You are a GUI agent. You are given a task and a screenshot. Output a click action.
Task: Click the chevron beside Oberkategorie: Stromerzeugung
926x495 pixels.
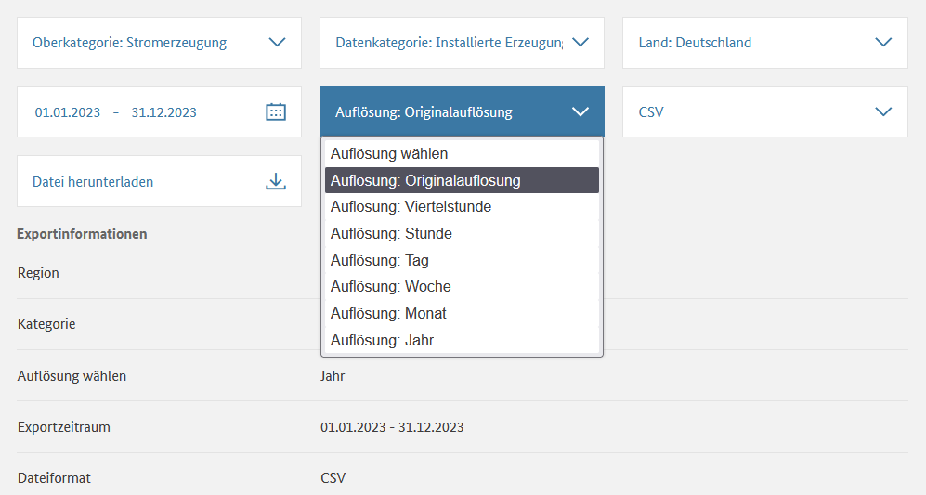pyautogui.click(x=277, y=42)
